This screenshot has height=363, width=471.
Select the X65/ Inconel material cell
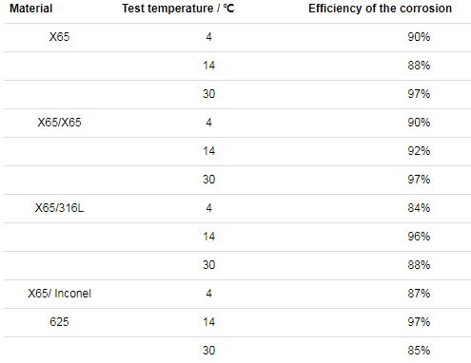[59, 294]
